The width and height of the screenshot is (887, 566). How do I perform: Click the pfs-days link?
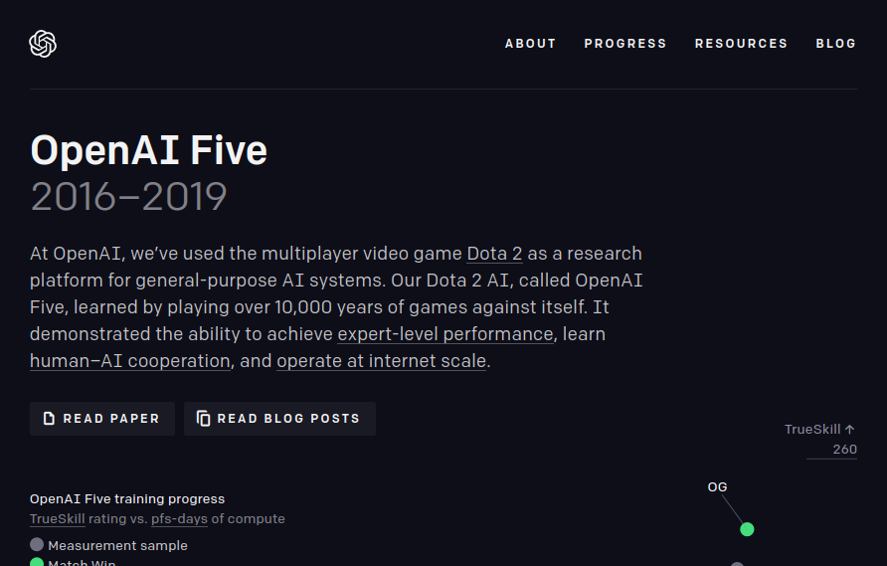[179, 519]
